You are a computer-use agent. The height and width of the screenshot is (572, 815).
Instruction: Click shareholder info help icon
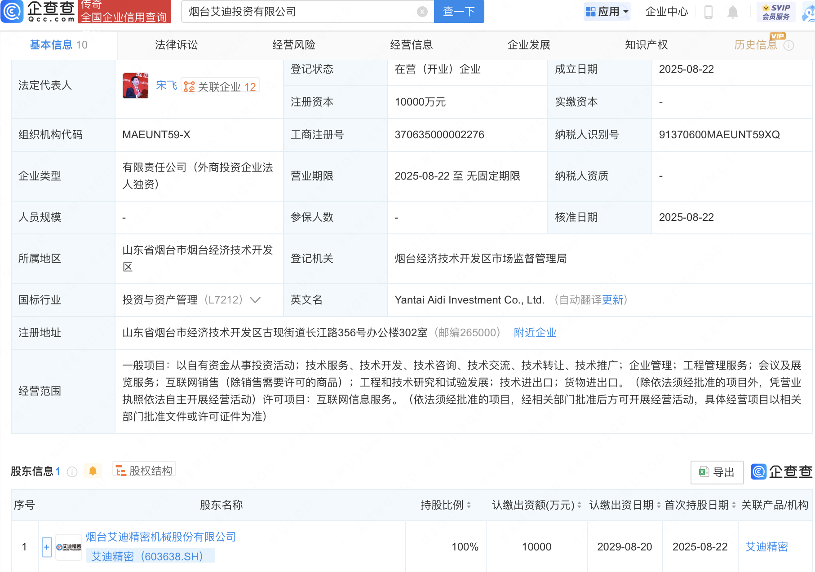pyautogui.click(x=72, y=471)
